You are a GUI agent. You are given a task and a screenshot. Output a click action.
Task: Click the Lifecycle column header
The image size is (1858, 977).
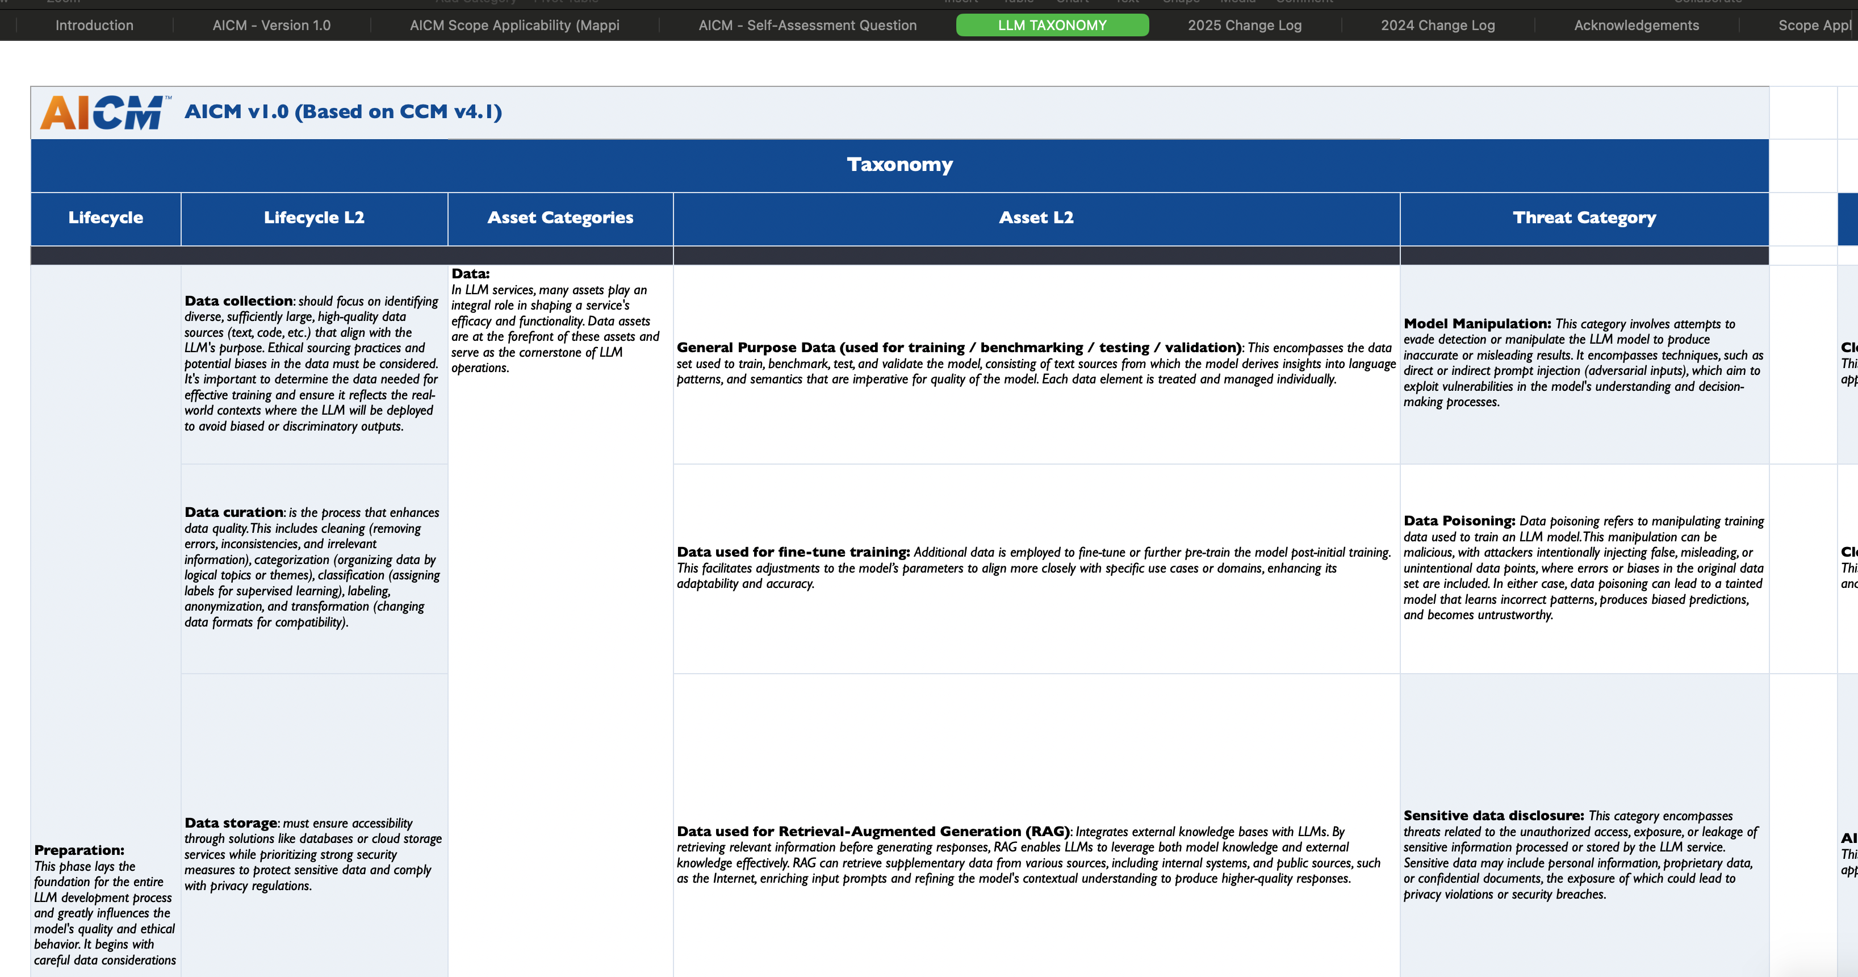click(x=105, y=218)
